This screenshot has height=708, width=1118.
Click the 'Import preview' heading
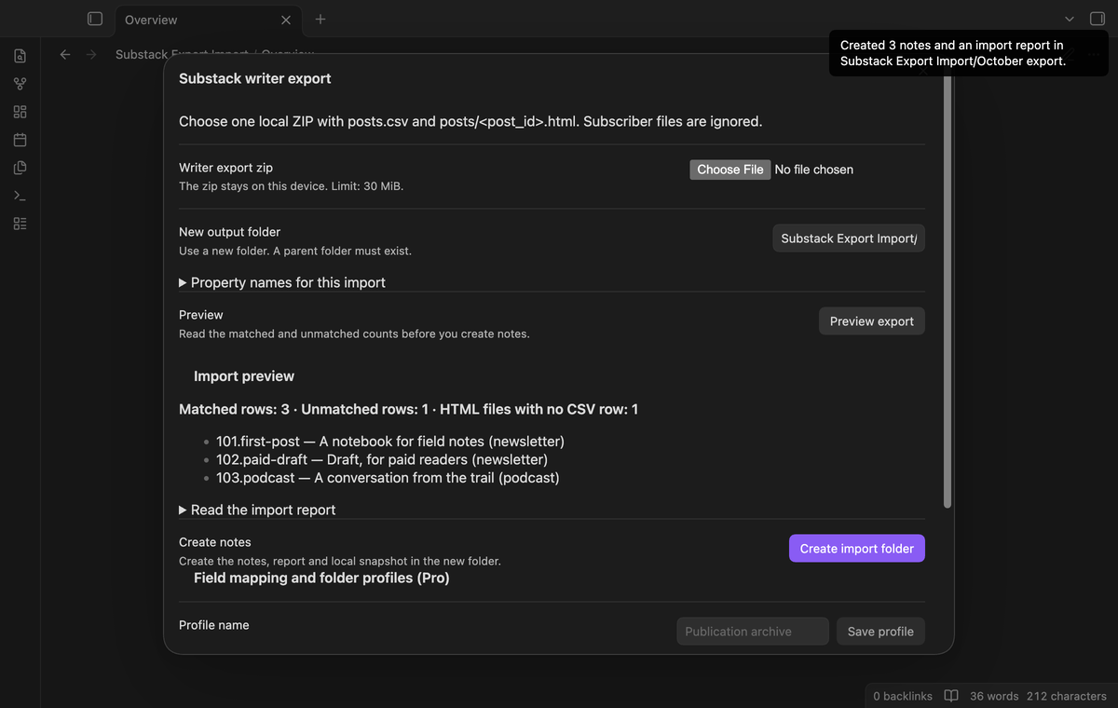click(244, 376)
